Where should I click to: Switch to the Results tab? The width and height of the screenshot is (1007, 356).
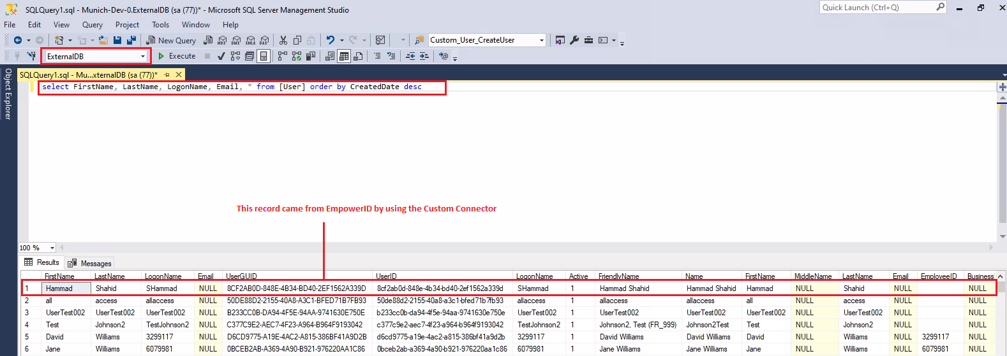click(x=41, y=262)
